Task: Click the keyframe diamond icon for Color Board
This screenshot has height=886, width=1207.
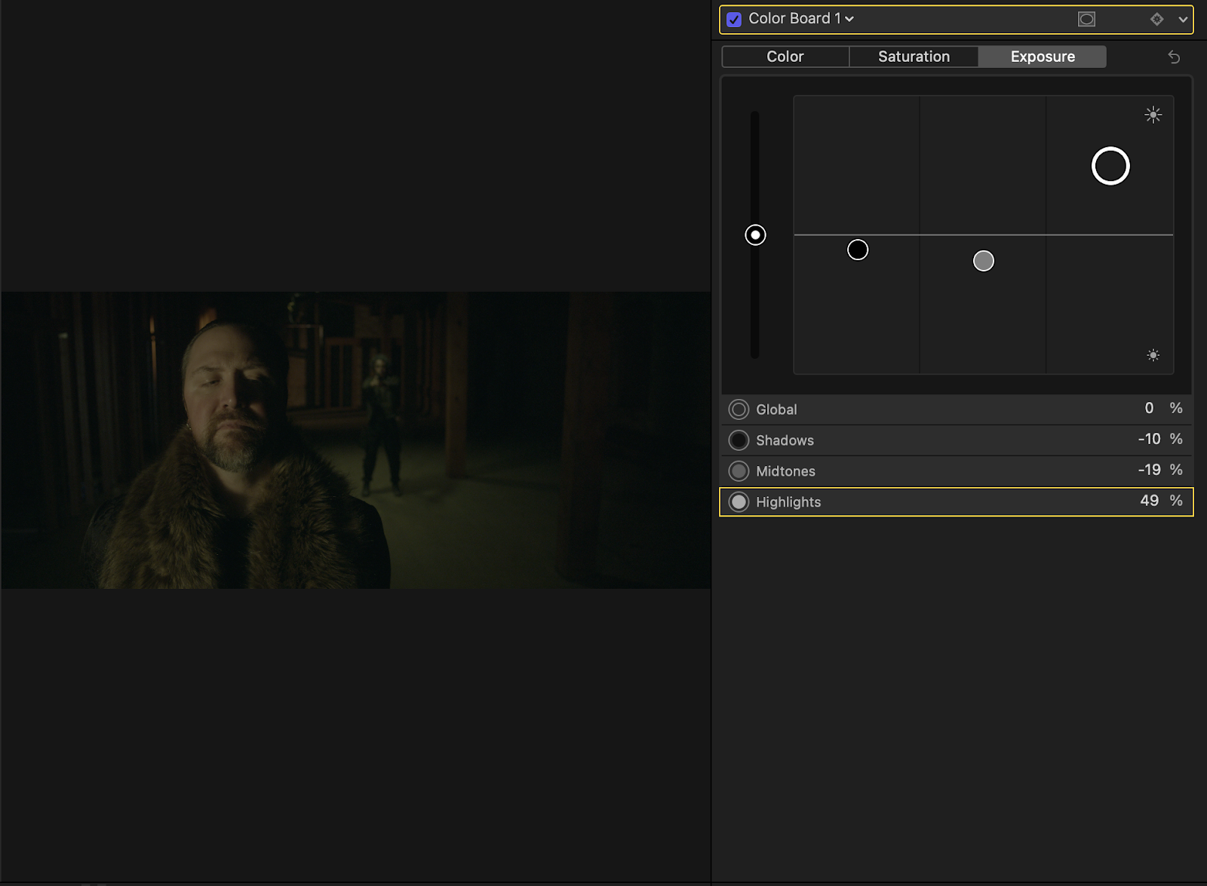Action: [x=1156, y=19]
